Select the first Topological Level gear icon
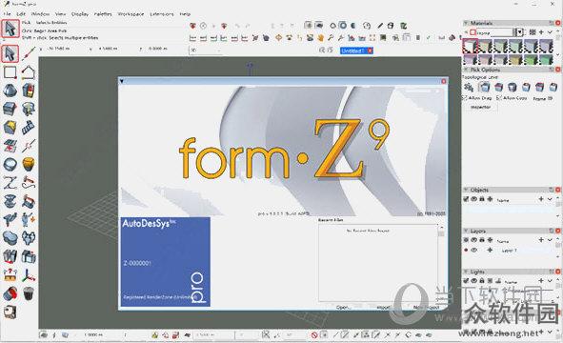 pyautogui.click(x=469, y=87)
